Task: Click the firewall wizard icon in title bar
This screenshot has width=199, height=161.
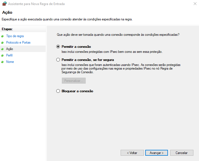Action: (x=4, y=4)
